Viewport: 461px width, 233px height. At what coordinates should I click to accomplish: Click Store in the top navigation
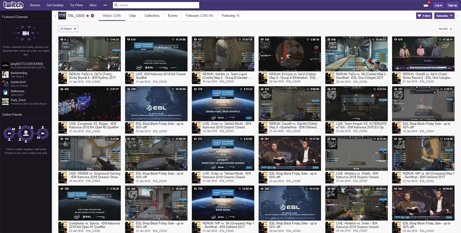click(93, 5)
